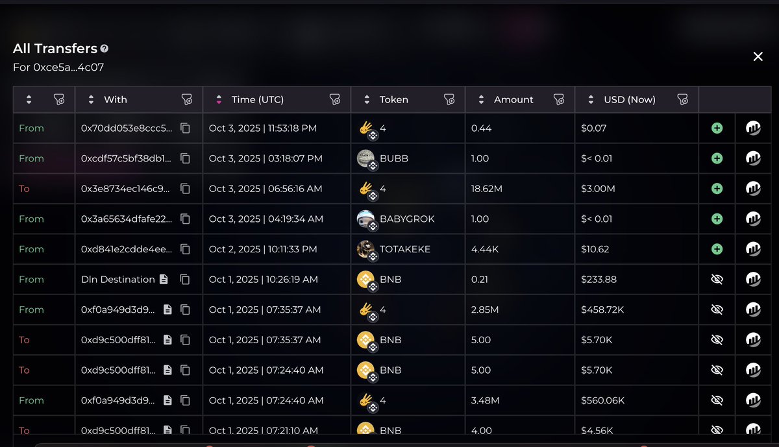The width and height of the screenshot is (779, 447).
Task: Click the Oct 2, 2025 | 10:11:33 PM timestamp
Action: click(x=263, y=249)
